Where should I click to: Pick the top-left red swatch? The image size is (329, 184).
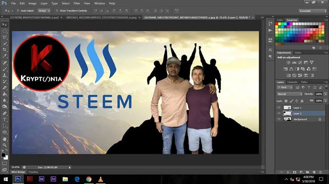[277, 24]
